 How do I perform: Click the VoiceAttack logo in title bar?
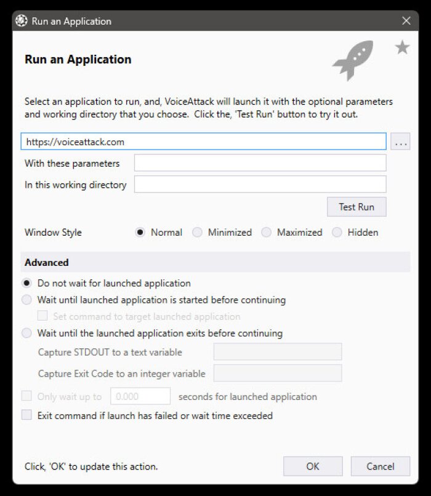click(x=22, y=21)
